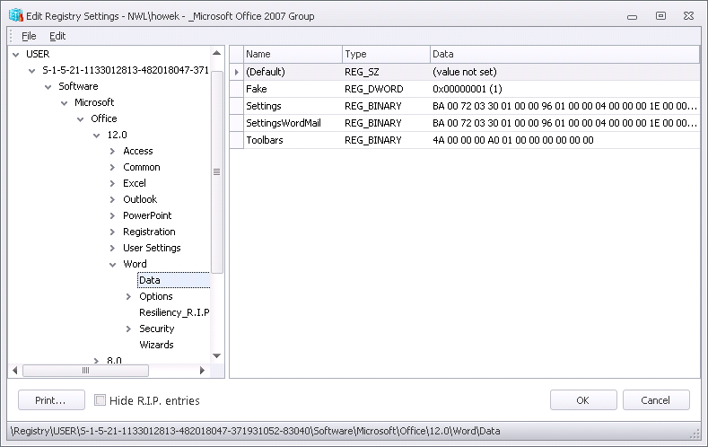Select the Common key label
The image size is (708, 447).
click(x=141, y=168)
